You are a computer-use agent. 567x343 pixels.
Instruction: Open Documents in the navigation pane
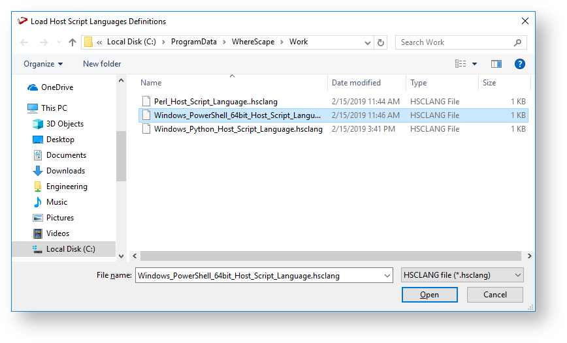(x=66, y=155)
